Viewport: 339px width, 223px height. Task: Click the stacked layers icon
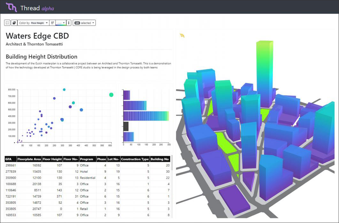coord(14,23)
